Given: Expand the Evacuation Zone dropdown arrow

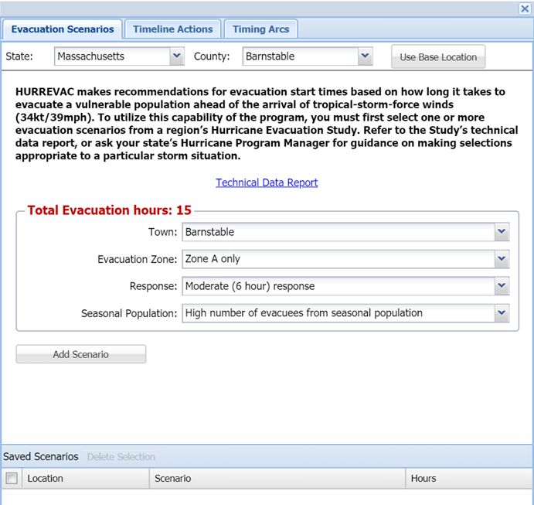Looking at the screenshot, I should click(502, 259).
